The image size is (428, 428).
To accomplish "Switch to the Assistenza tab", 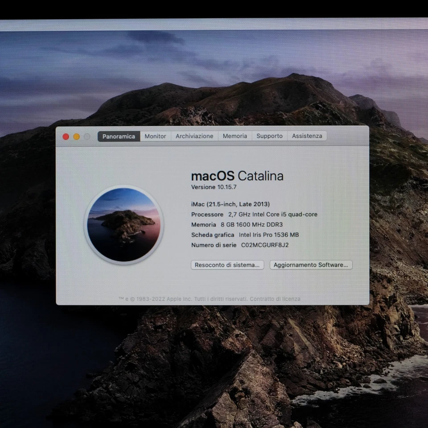I will click(307, 136).
